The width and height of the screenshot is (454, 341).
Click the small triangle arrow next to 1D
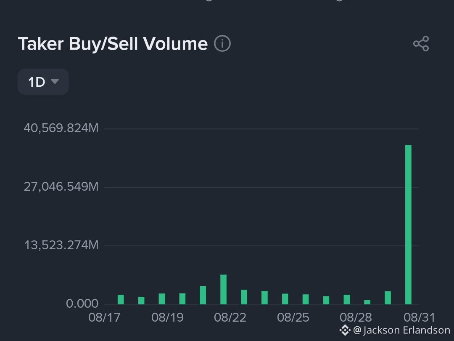pos(55,81)
